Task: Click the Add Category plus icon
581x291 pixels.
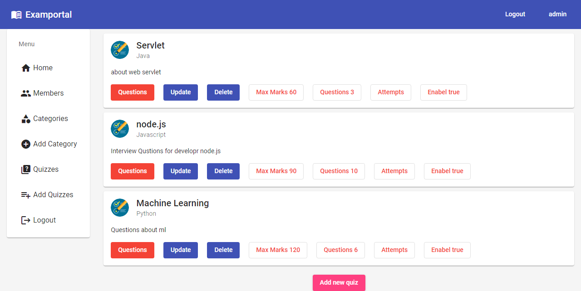Action: 25,144
